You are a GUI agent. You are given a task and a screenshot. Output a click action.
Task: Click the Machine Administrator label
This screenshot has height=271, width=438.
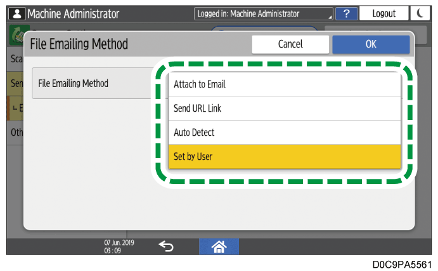73,13
